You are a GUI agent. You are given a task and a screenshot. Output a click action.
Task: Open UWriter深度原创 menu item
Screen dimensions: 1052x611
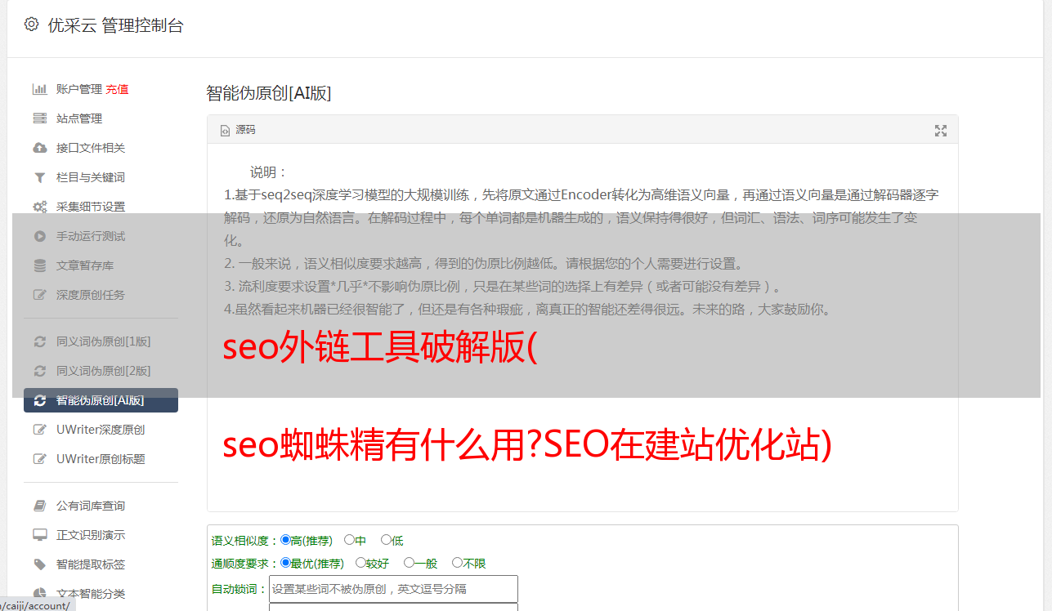pyautogui.click(x=101, y=430)
